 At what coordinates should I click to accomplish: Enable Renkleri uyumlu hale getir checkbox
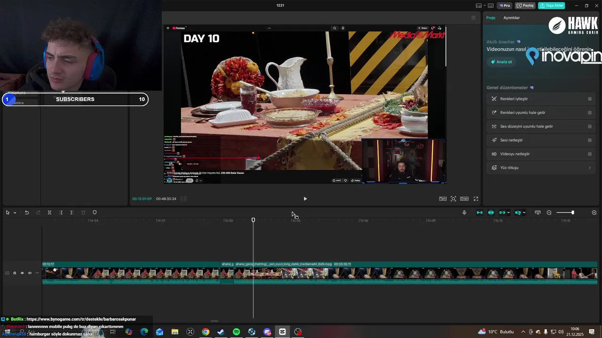[x=590, y=113]
